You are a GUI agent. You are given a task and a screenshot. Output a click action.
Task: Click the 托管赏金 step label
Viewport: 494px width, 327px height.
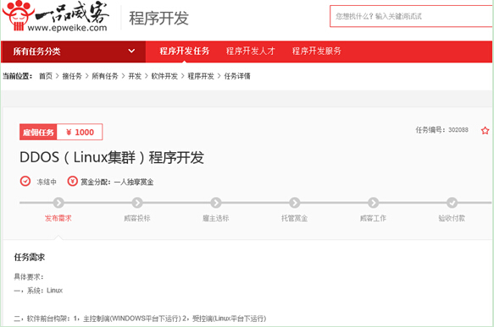[x=295, y=218]
